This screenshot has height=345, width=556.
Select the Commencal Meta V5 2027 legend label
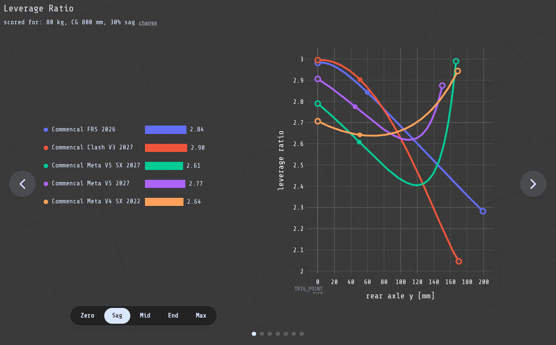point(91,183)
